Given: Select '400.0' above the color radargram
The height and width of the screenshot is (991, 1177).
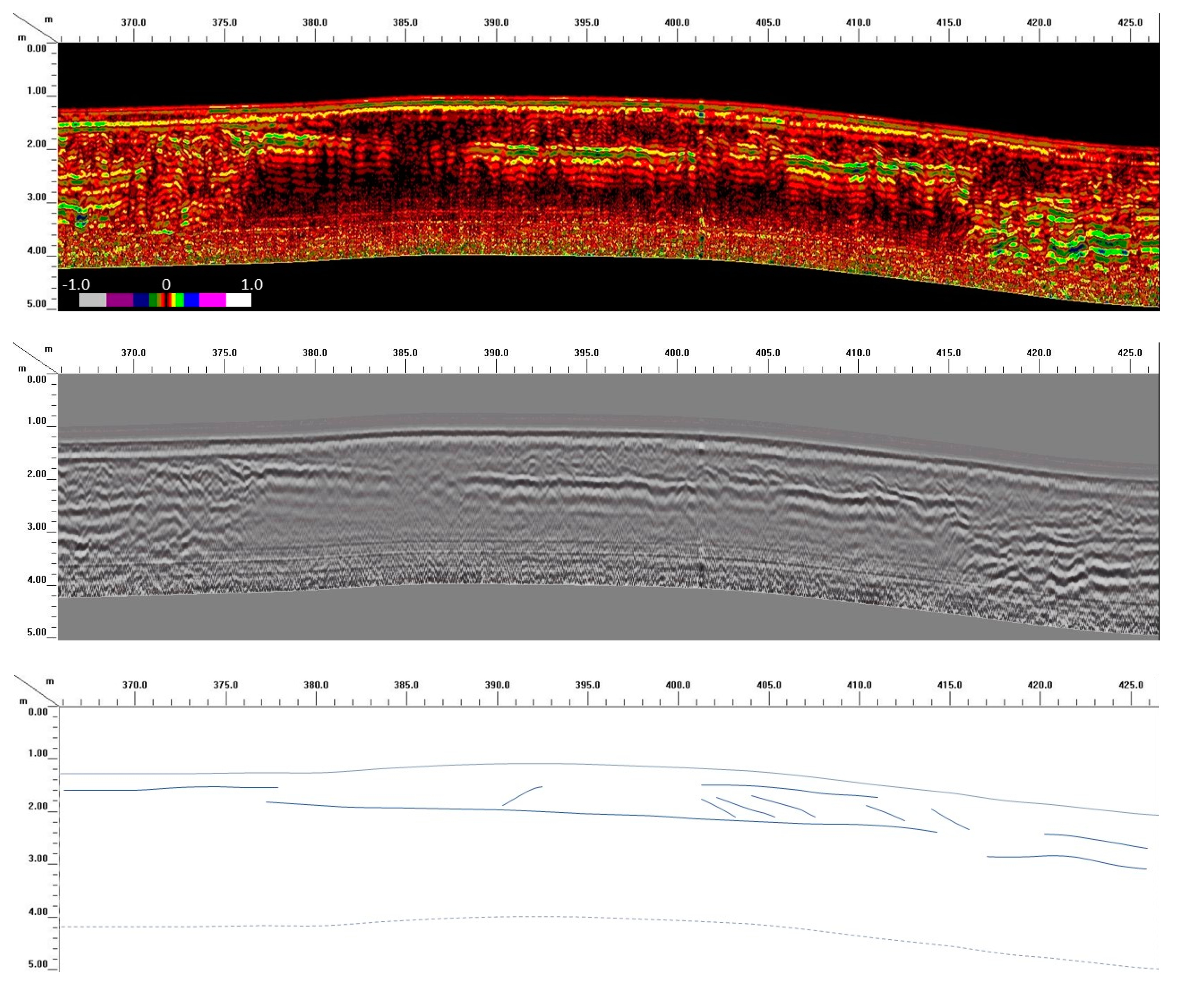Looking at the screenshot, I should tap(677, 23).
